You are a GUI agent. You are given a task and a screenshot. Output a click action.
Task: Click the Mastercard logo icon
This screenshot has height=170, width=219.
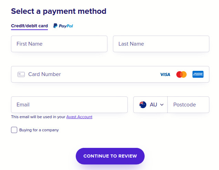coord(181,74)
